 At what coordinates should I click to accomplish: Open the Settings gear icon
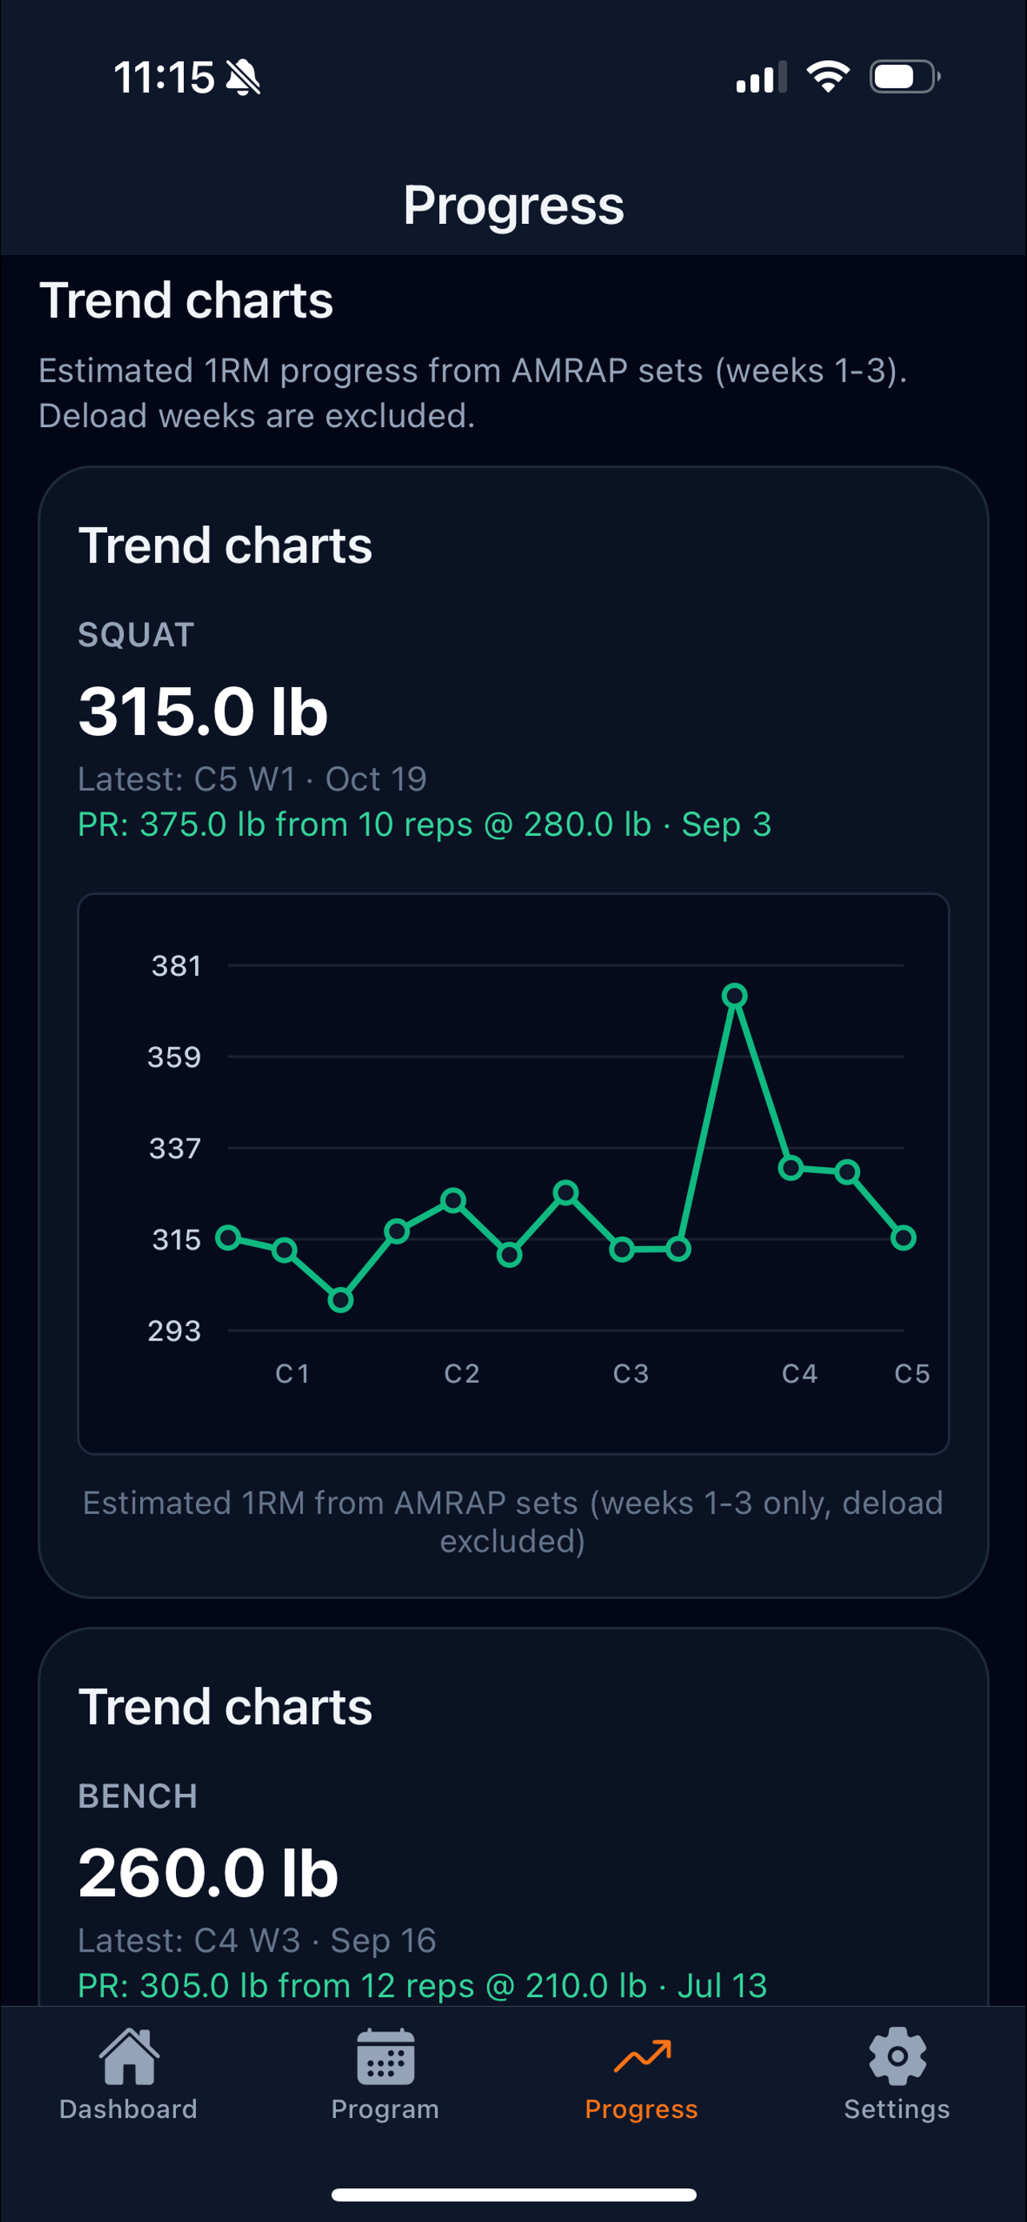(x=897, y=2056)
